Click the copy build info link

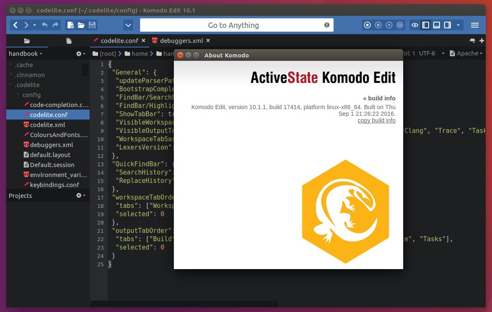pyautogui.click(x=377, y=120)
